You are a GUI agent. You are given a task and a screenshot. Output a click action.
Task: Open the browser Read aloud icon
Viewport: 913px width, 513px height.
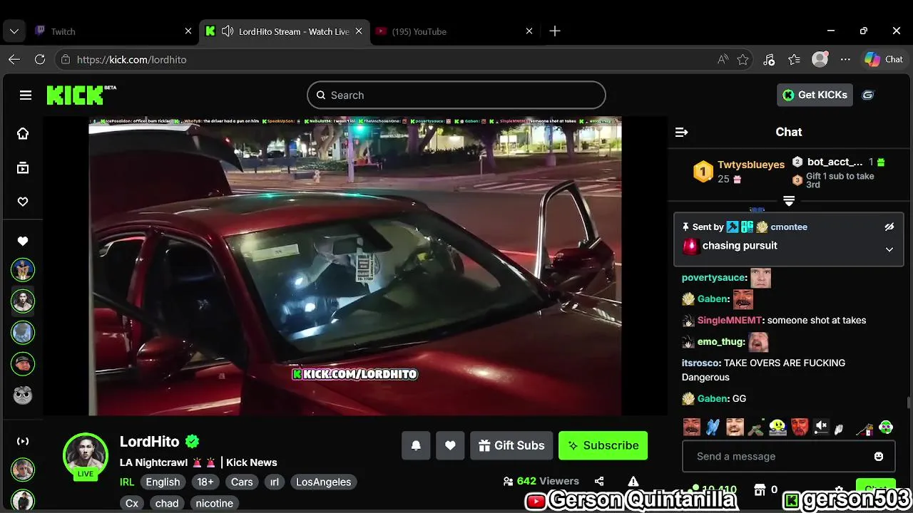(723, 60)
